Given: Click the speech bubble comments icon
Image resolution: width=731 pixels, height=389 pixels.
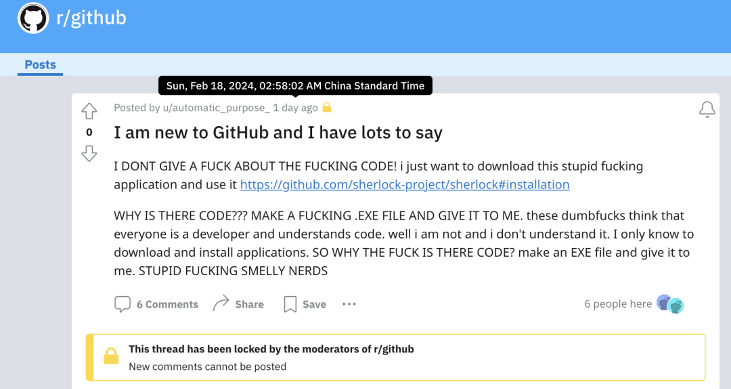Looking at the screenshot, I should pyautogui.click(x=123, y=304).
